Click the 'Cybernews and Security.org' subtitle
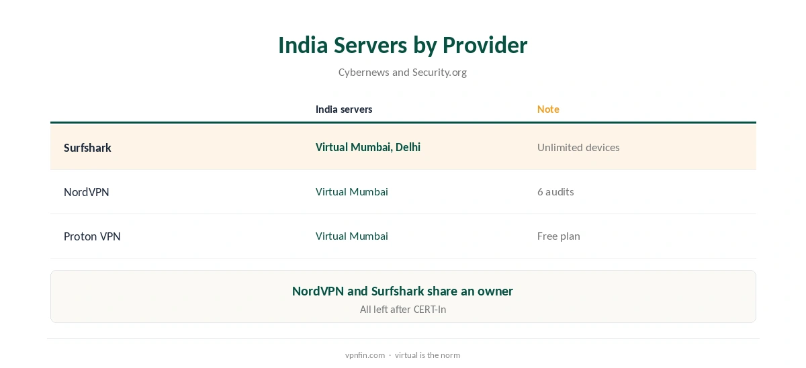The image size is (806, 368). tap(402, 72)
